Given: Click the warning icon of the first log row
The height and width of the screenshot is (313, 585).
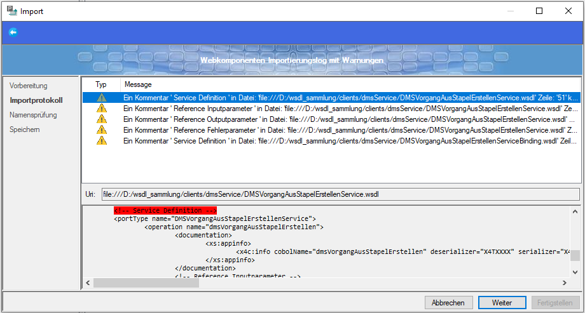Looking at the screenshot, I should coord(101,98).
